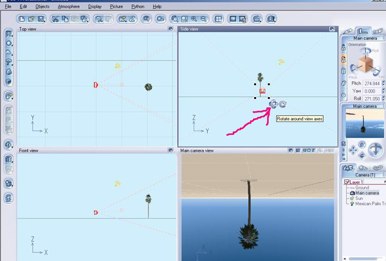Screen dimensions: 386x261
Task: Click the circular rotate arrow gizmo
Action: [283, 104]
